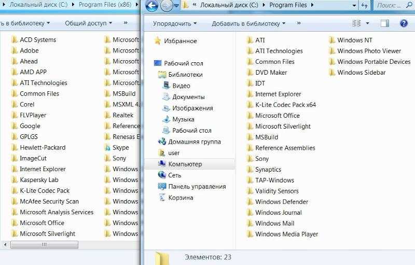Click Program Files in the right address bar
415x265 pixels.
click(x=288, y=5)
